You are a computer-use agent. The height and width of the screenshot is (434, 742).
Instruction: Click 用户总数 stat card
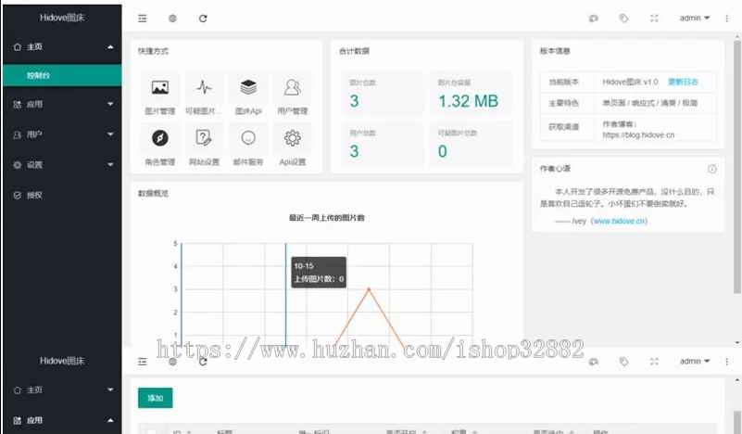click(383, 144)
